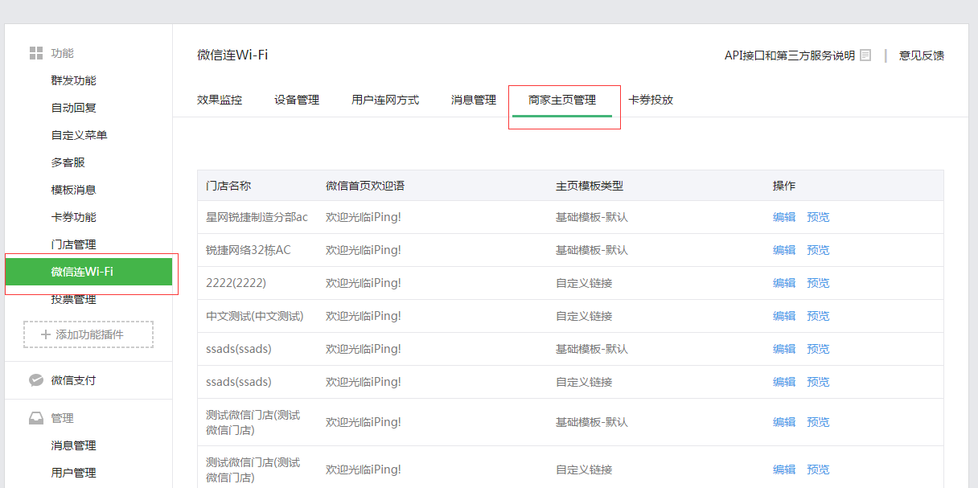Open the API接口和第三方服务说明 link

[x=790, y=55]
